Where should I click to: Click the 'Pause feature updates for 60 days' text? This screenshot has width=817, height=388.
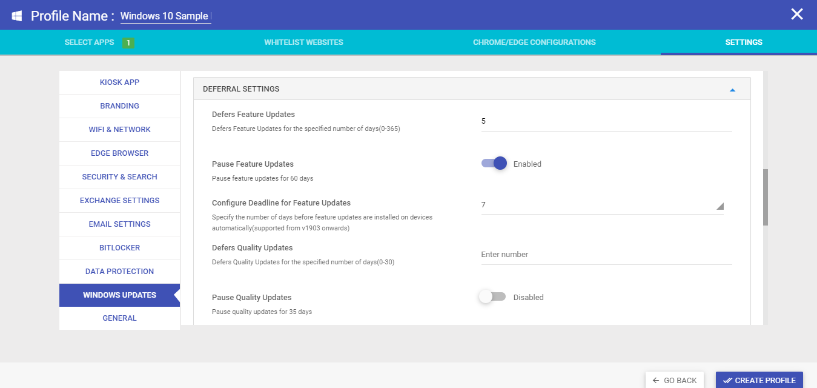pos(262,179)
